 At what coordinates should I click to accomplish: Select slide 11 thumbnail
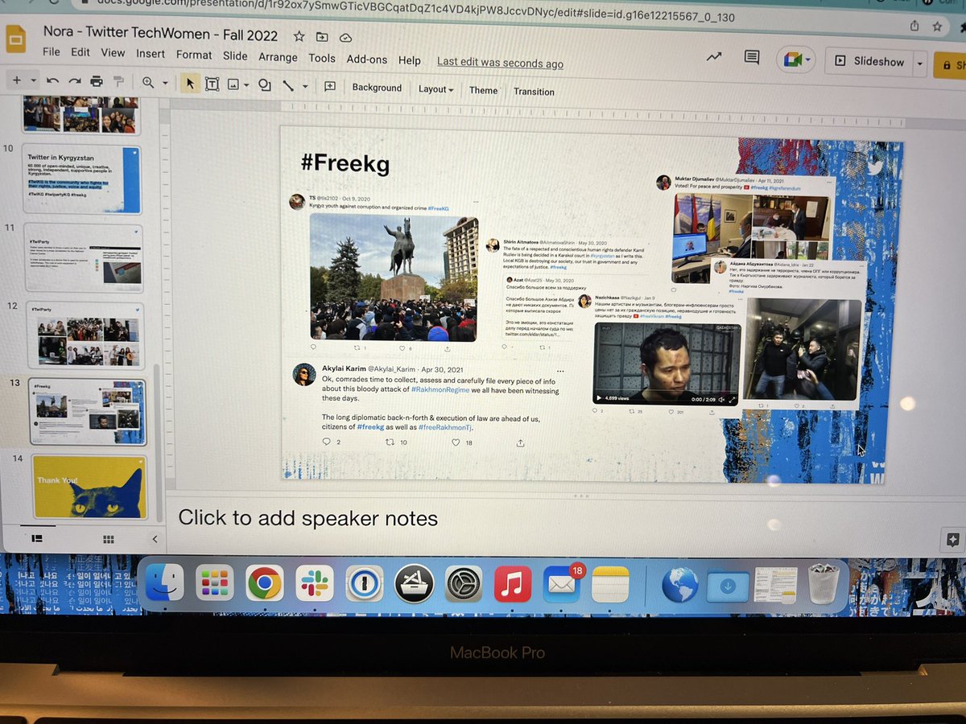coord(84,257)
